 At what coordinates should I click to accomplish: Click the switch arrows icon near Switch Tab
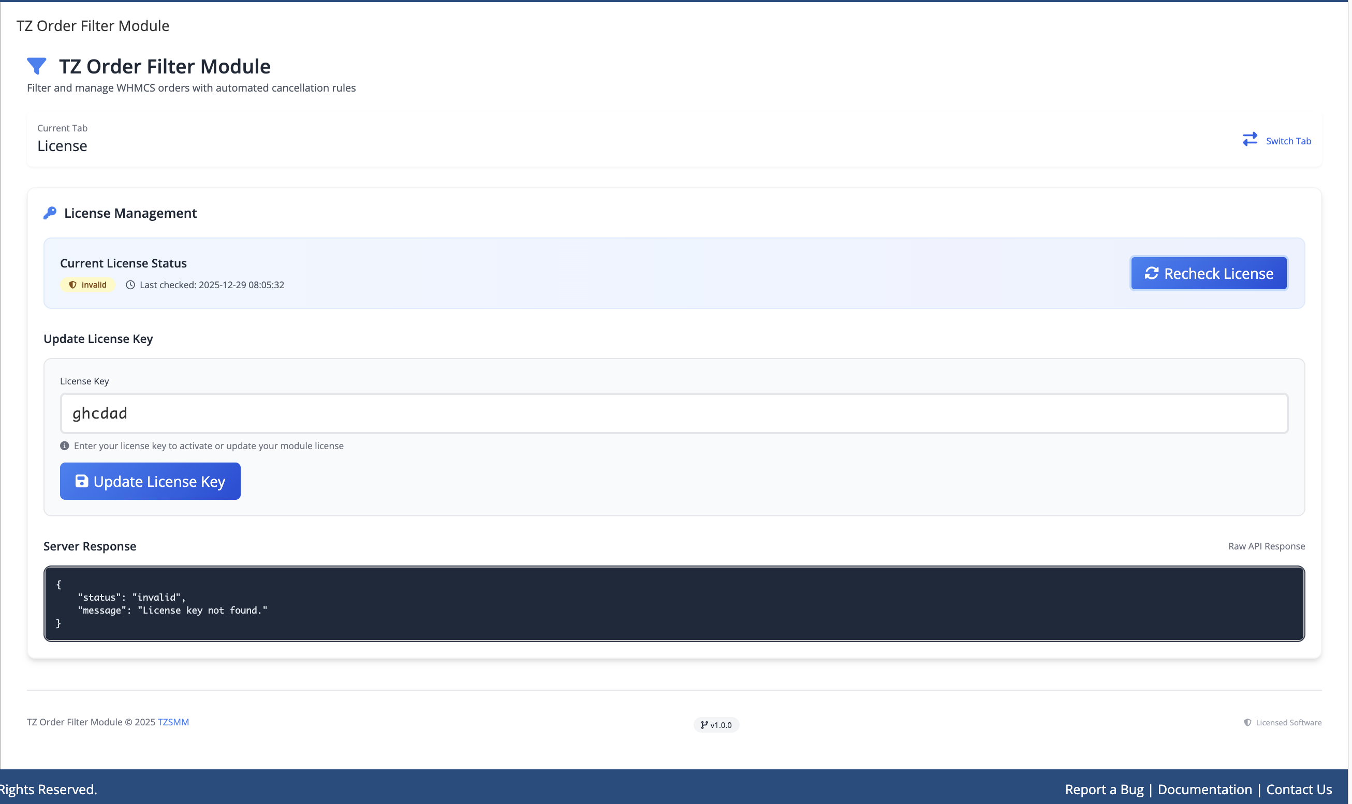pos(1250,139)
